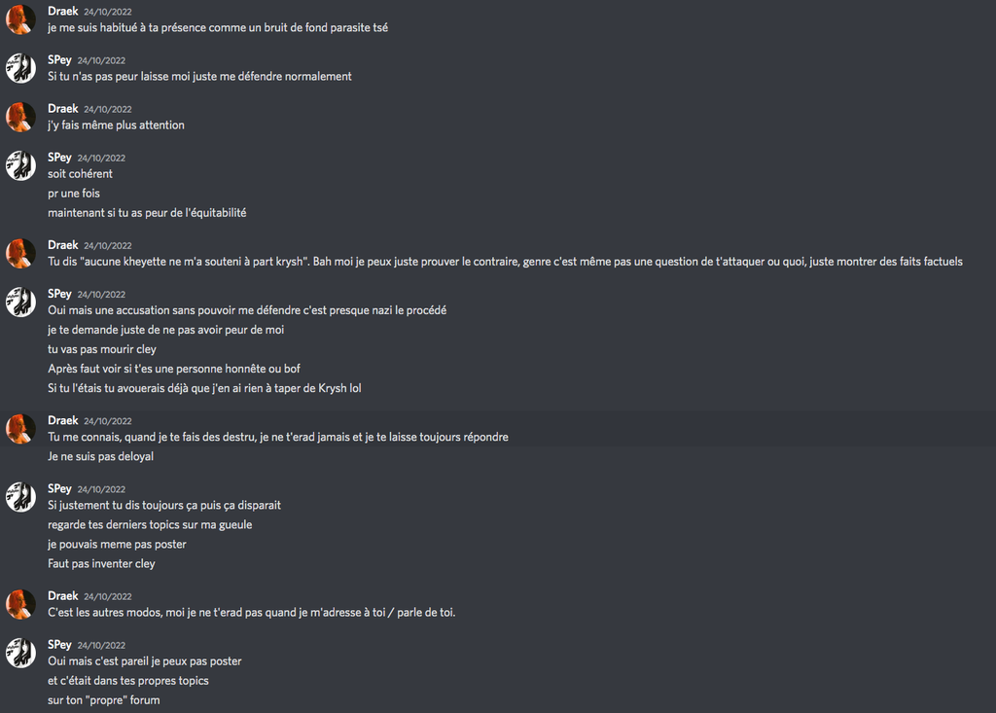Open the SPey username above the "Si justement tu dis" message
Screen dimensions: 996x713
(x=59, y=488)
